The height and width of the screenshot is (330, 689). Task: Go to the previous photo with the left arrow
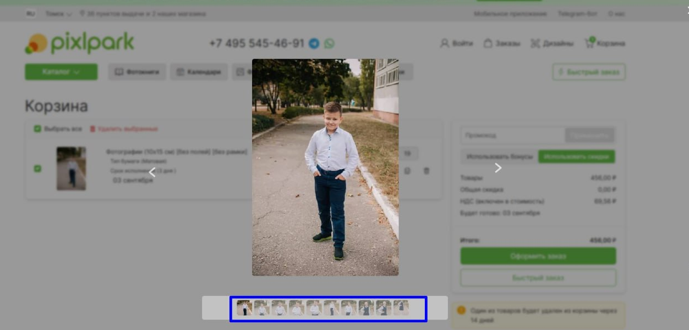[x=152, y=172]
